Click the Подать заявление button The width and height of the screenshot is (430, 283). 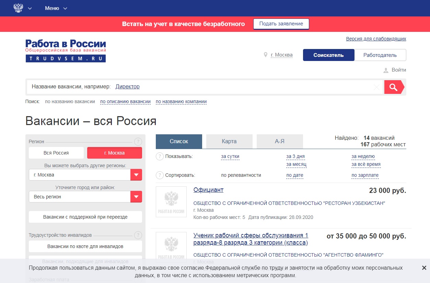click(281, 24)
